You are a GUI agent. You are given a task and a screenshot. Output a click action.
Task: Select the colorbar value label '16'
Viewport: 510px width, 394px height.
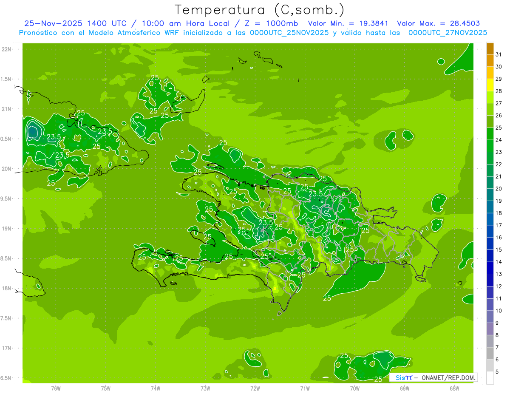pos(499,237)
